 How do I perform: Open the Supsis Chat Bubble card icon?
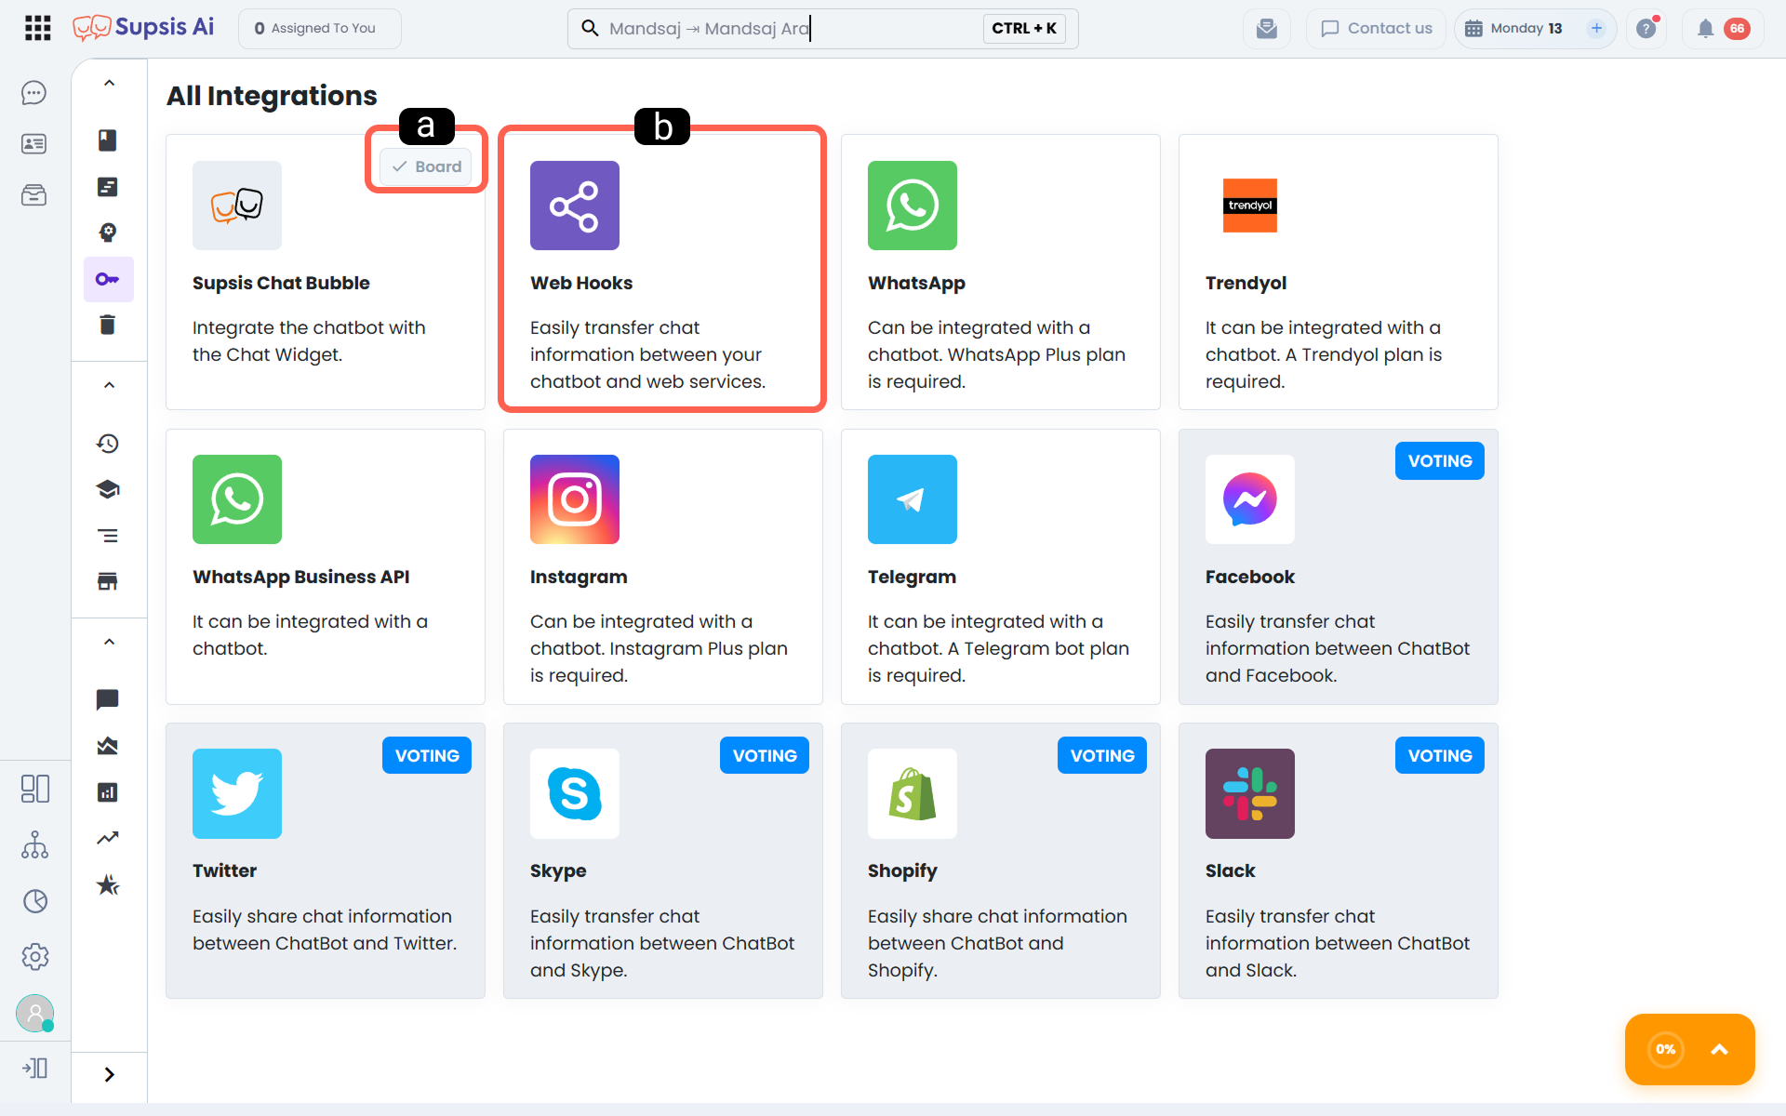237,206
